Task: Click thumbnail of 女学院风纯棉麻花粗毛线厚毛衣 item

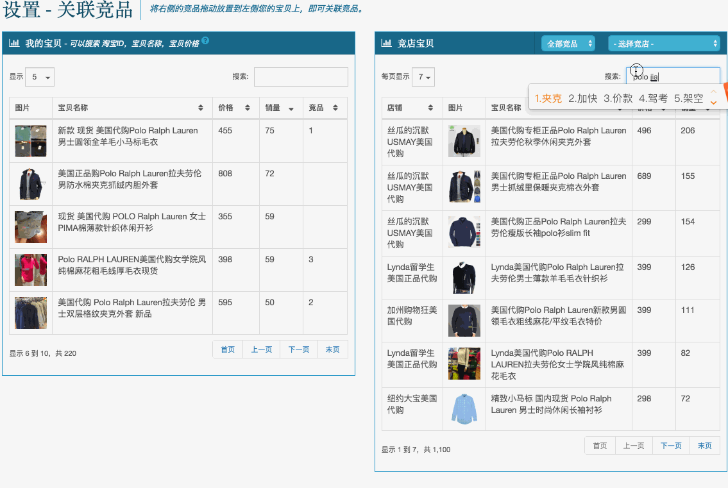Action: coord(31,270)
